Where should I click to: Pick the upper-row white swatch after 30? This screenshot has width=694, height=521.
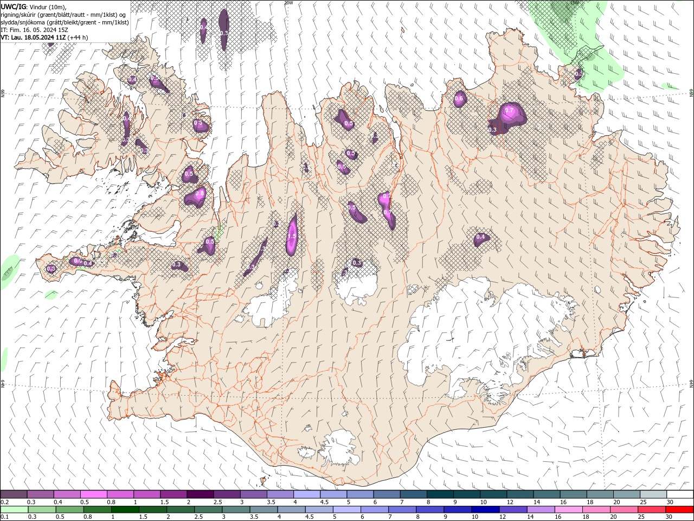coord(680,494)
